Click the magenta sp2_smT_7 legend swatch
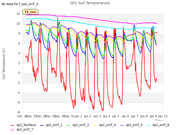The width and height of the screenshot is (180, 135). [x=12, y=130]
